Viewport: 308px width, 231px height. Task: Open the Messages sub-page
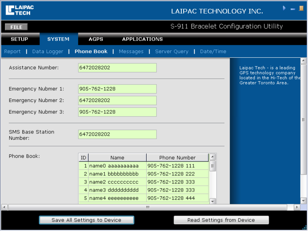point(131,52)
